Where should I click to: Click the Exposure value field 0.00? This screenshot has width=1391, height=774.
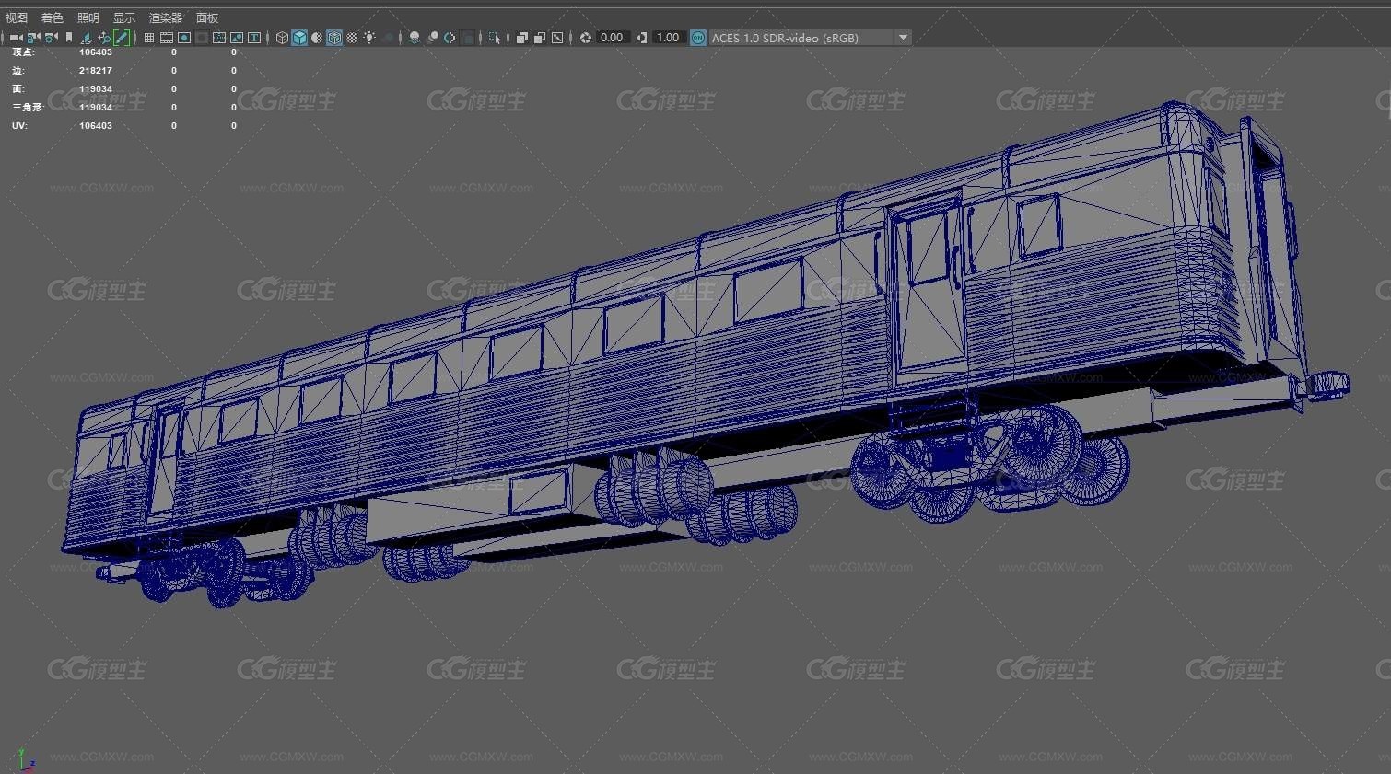click(x=613, y=38)
